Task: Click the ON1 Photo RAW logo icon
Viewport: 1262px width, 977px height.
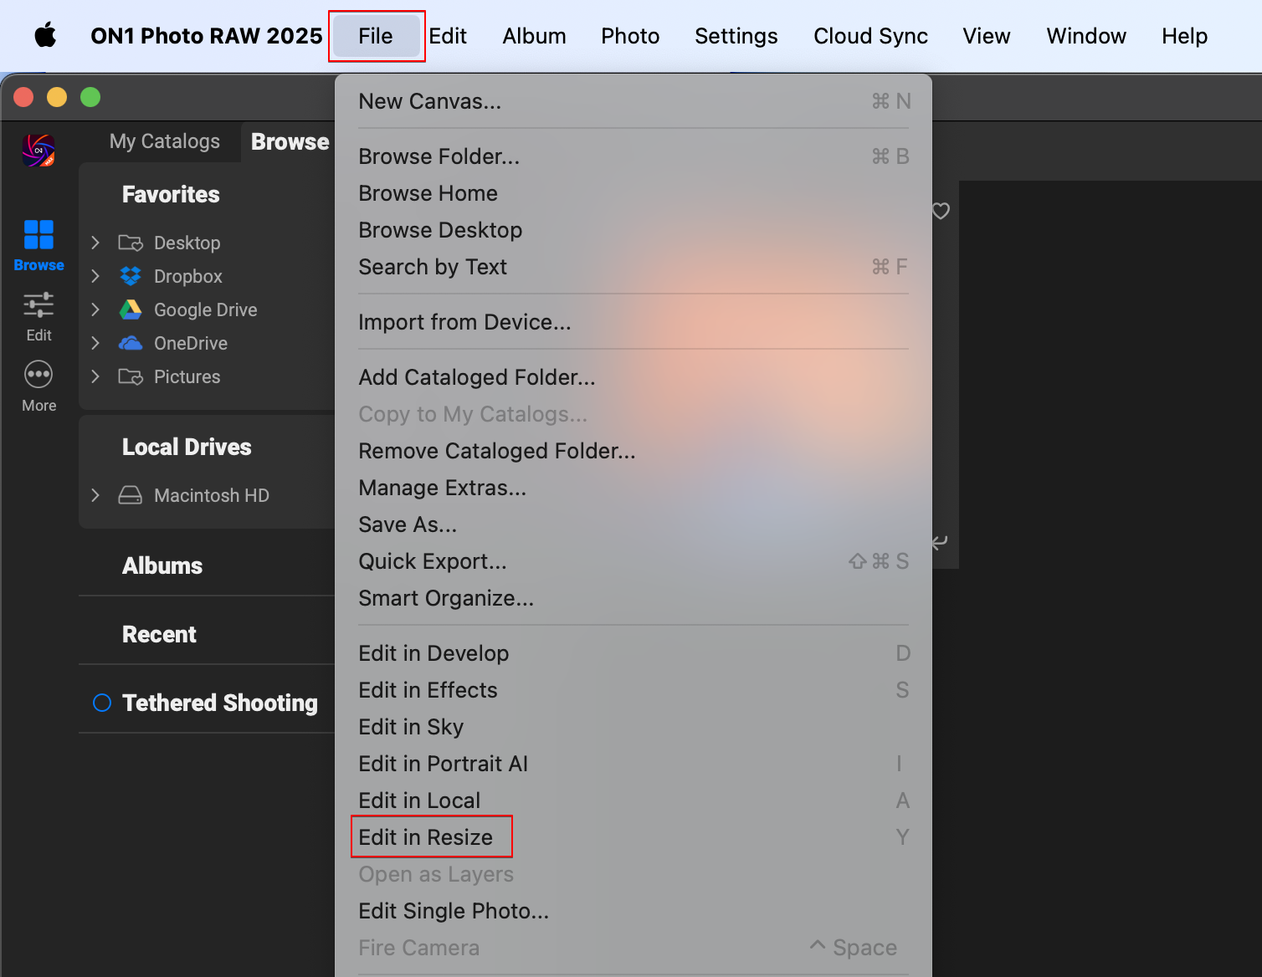Action: pos(38,151)
